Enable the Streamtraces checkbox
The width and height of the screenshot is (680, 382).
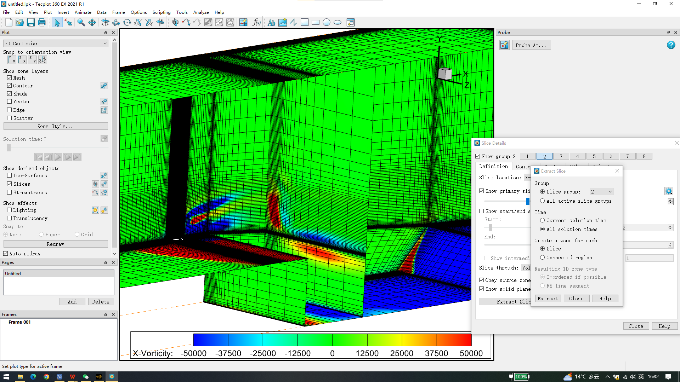tap(10, 192)
